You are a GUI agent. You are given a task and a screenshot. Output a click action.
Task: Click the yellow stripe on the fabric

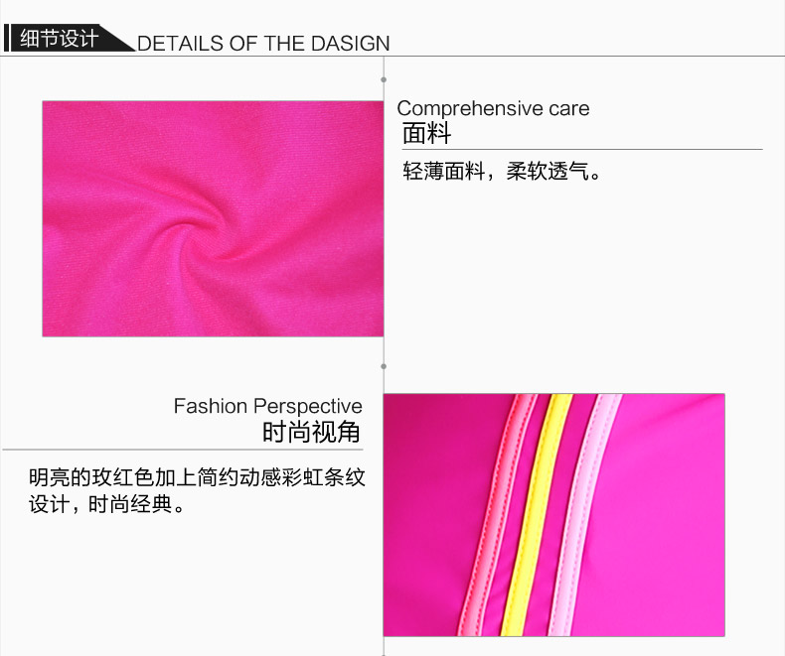pos(537,515)
